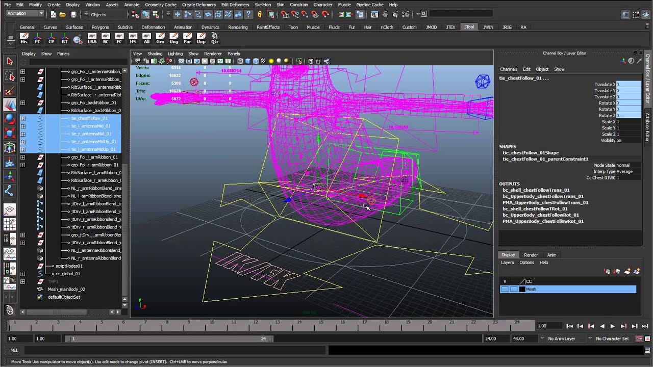Run the Par shelf script
653x367 pixels.
click(188, 38)
